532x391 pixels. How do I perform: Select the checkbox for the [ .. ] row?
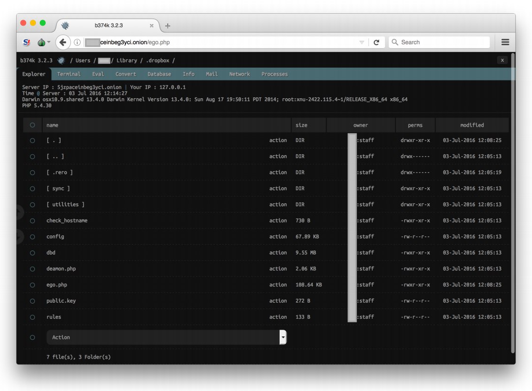[x=32, y=157]
